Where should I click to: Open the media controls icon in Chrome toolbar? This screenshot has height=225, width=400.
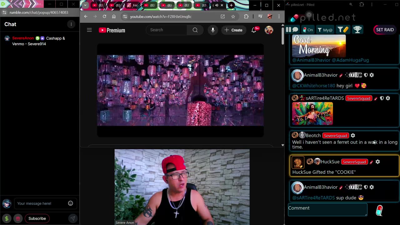pos(260,17)
